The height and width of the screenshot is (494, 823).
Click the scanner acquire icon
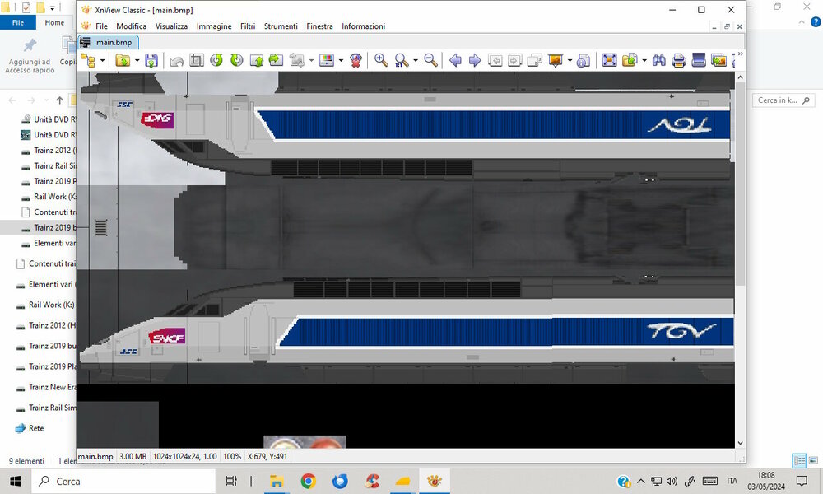coord(699,60)
